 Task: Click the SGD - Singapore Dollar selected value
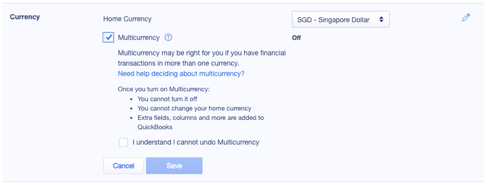click(333, 20)
